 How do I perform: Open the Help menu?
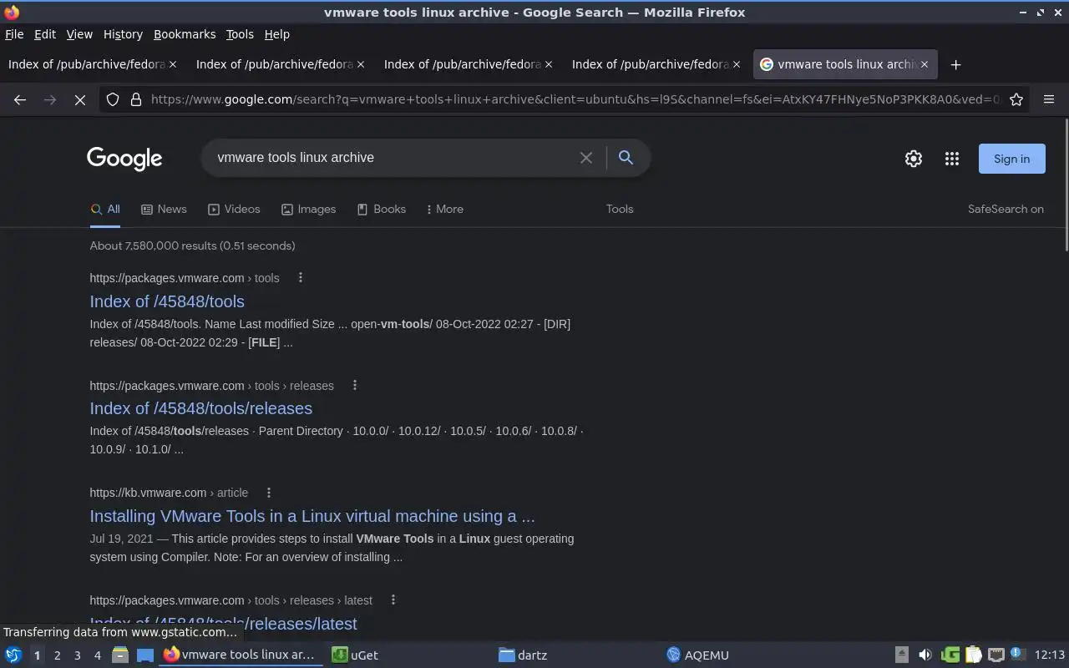(276, 34)
